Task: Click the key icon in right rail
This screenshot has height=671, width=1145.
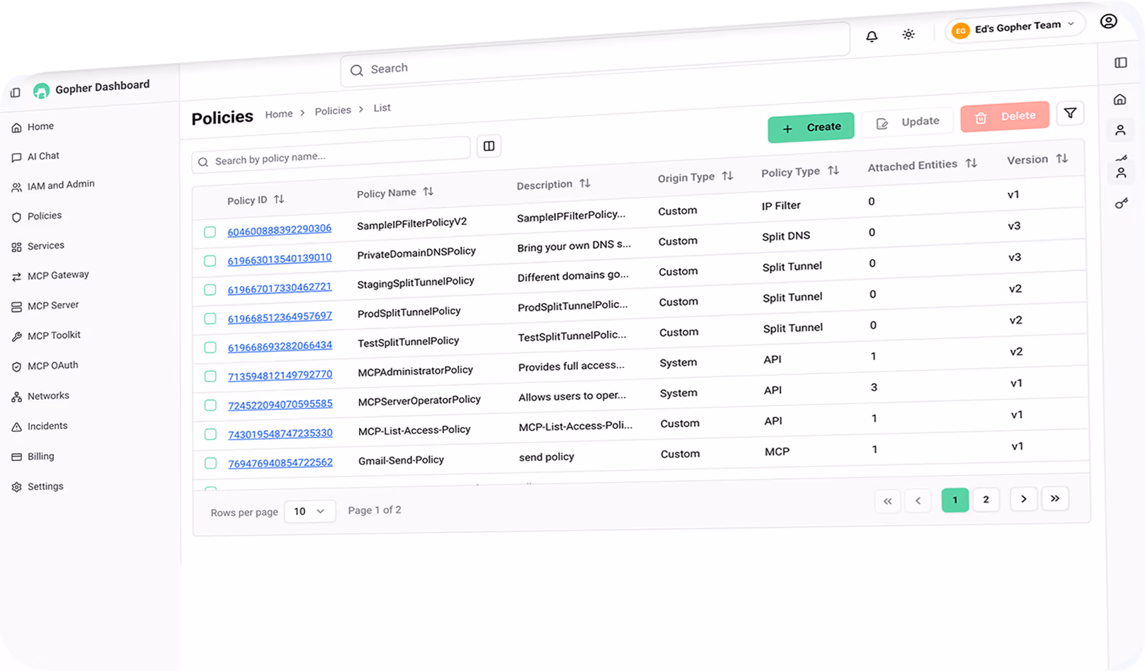Action: tap(1122, 204)
